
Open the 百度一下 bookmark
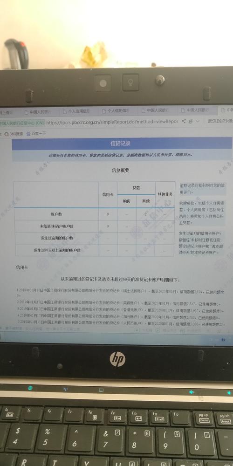pos(36,134)
